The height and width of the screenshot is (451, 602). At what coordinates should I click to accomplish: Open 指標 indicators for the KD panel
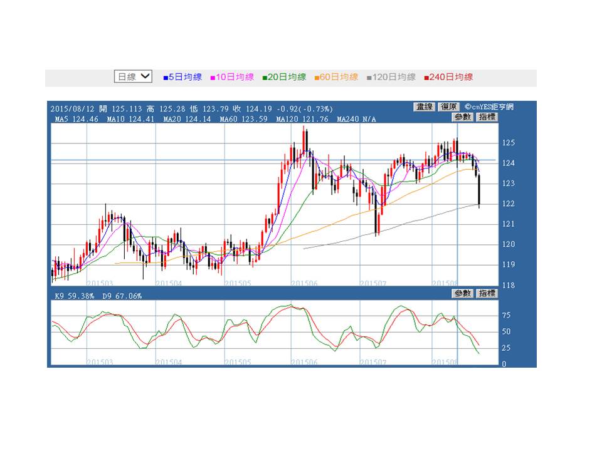[x=487, y=293]
